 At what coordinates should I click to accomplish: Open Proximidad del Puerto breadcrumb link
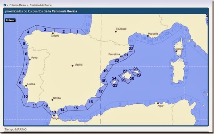click(40, 5)
